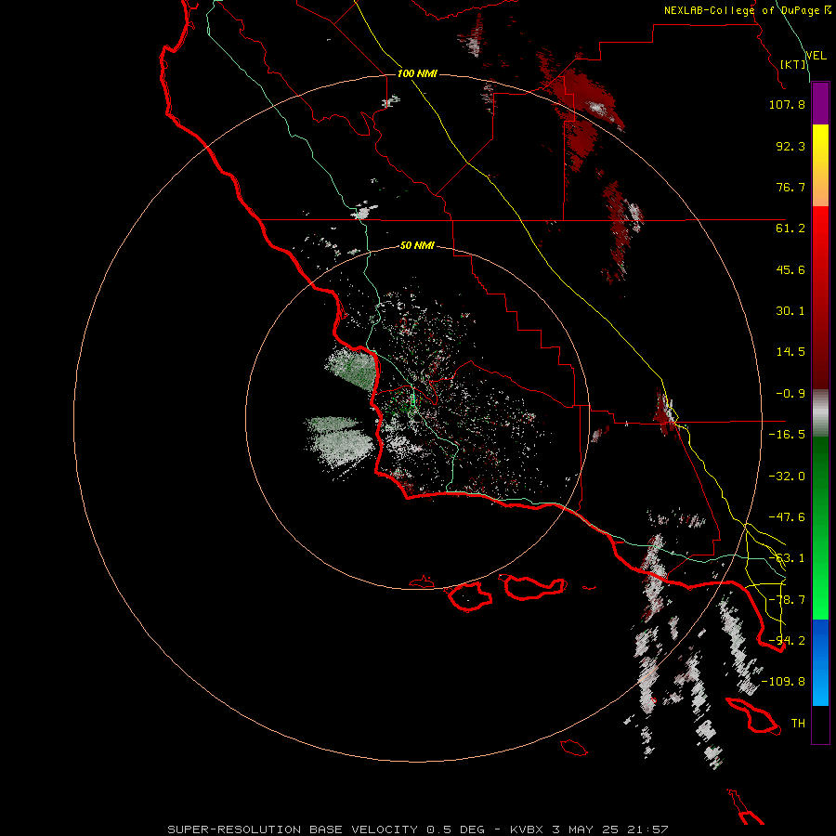Click the -32.0 velocity scale value
836x836 pixels.
(787, 477)
